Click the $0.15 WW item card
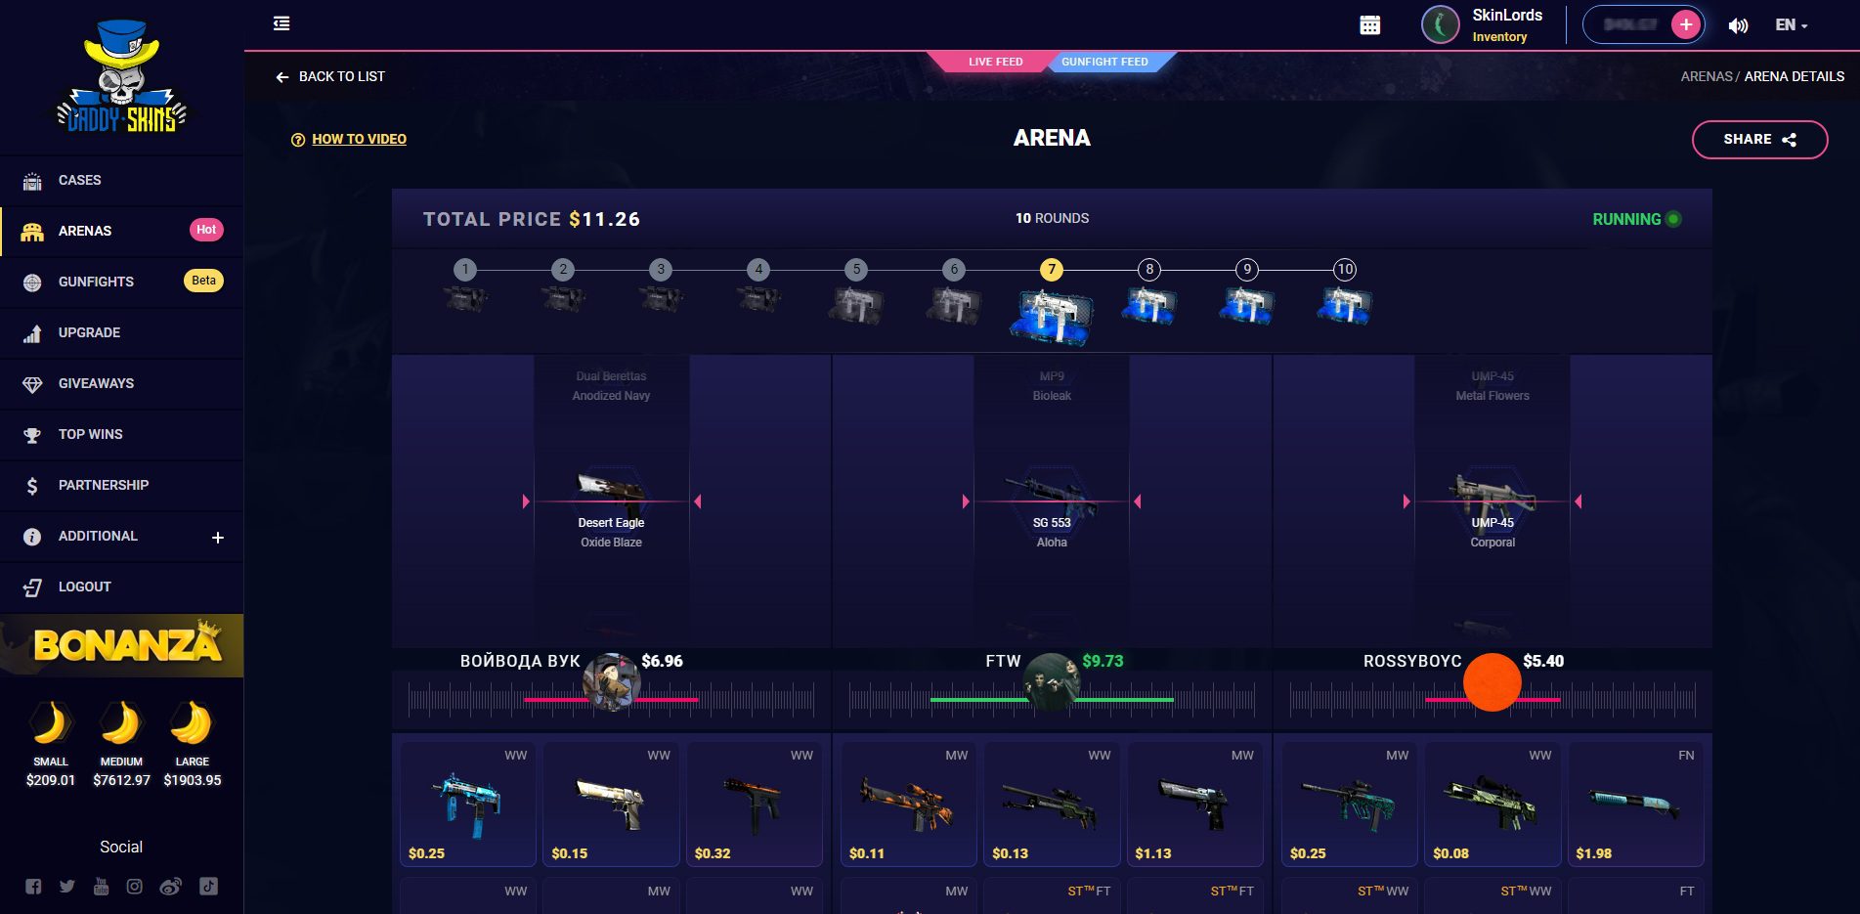 coord(611,804)
